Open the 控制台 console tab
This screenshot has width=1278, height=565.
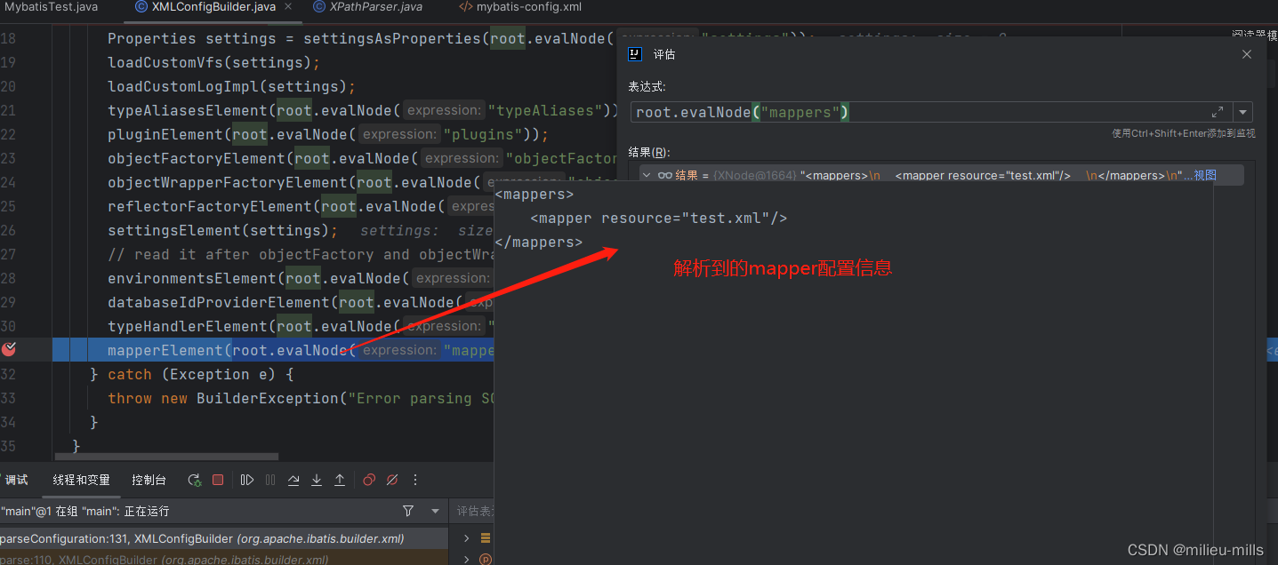tap(149, 480)
